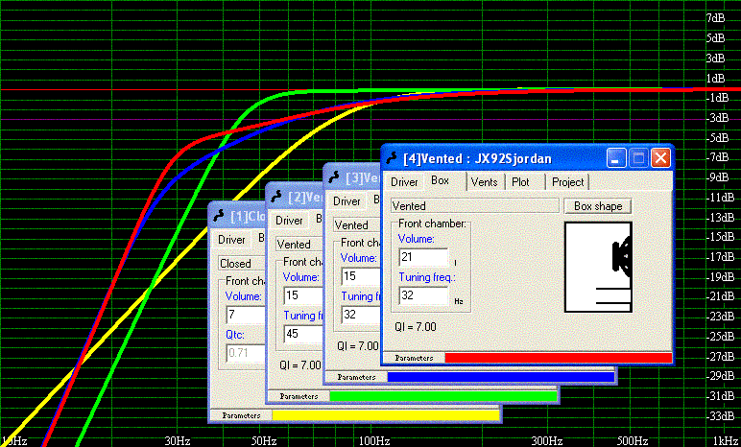The image size is (741, 447).
Task: Click the speaker app icon in the [4]Vented title bar
Action: point(393,158)
